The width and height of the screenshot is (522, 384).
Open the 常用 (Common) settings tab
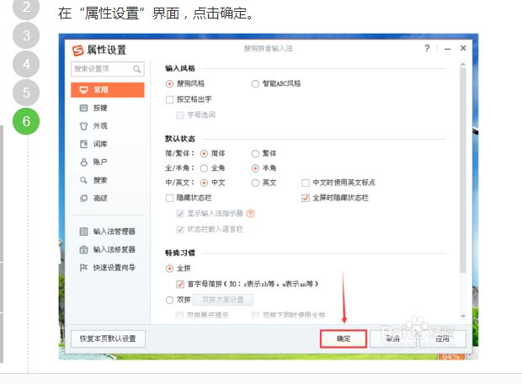[x=108, y=90]
